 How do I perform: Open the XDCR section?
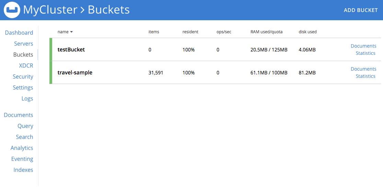26,66
